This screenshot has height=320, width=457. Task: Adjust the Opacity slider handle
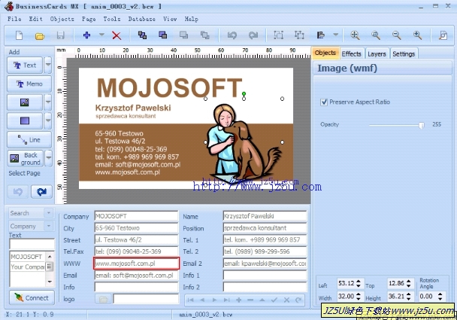421,125
